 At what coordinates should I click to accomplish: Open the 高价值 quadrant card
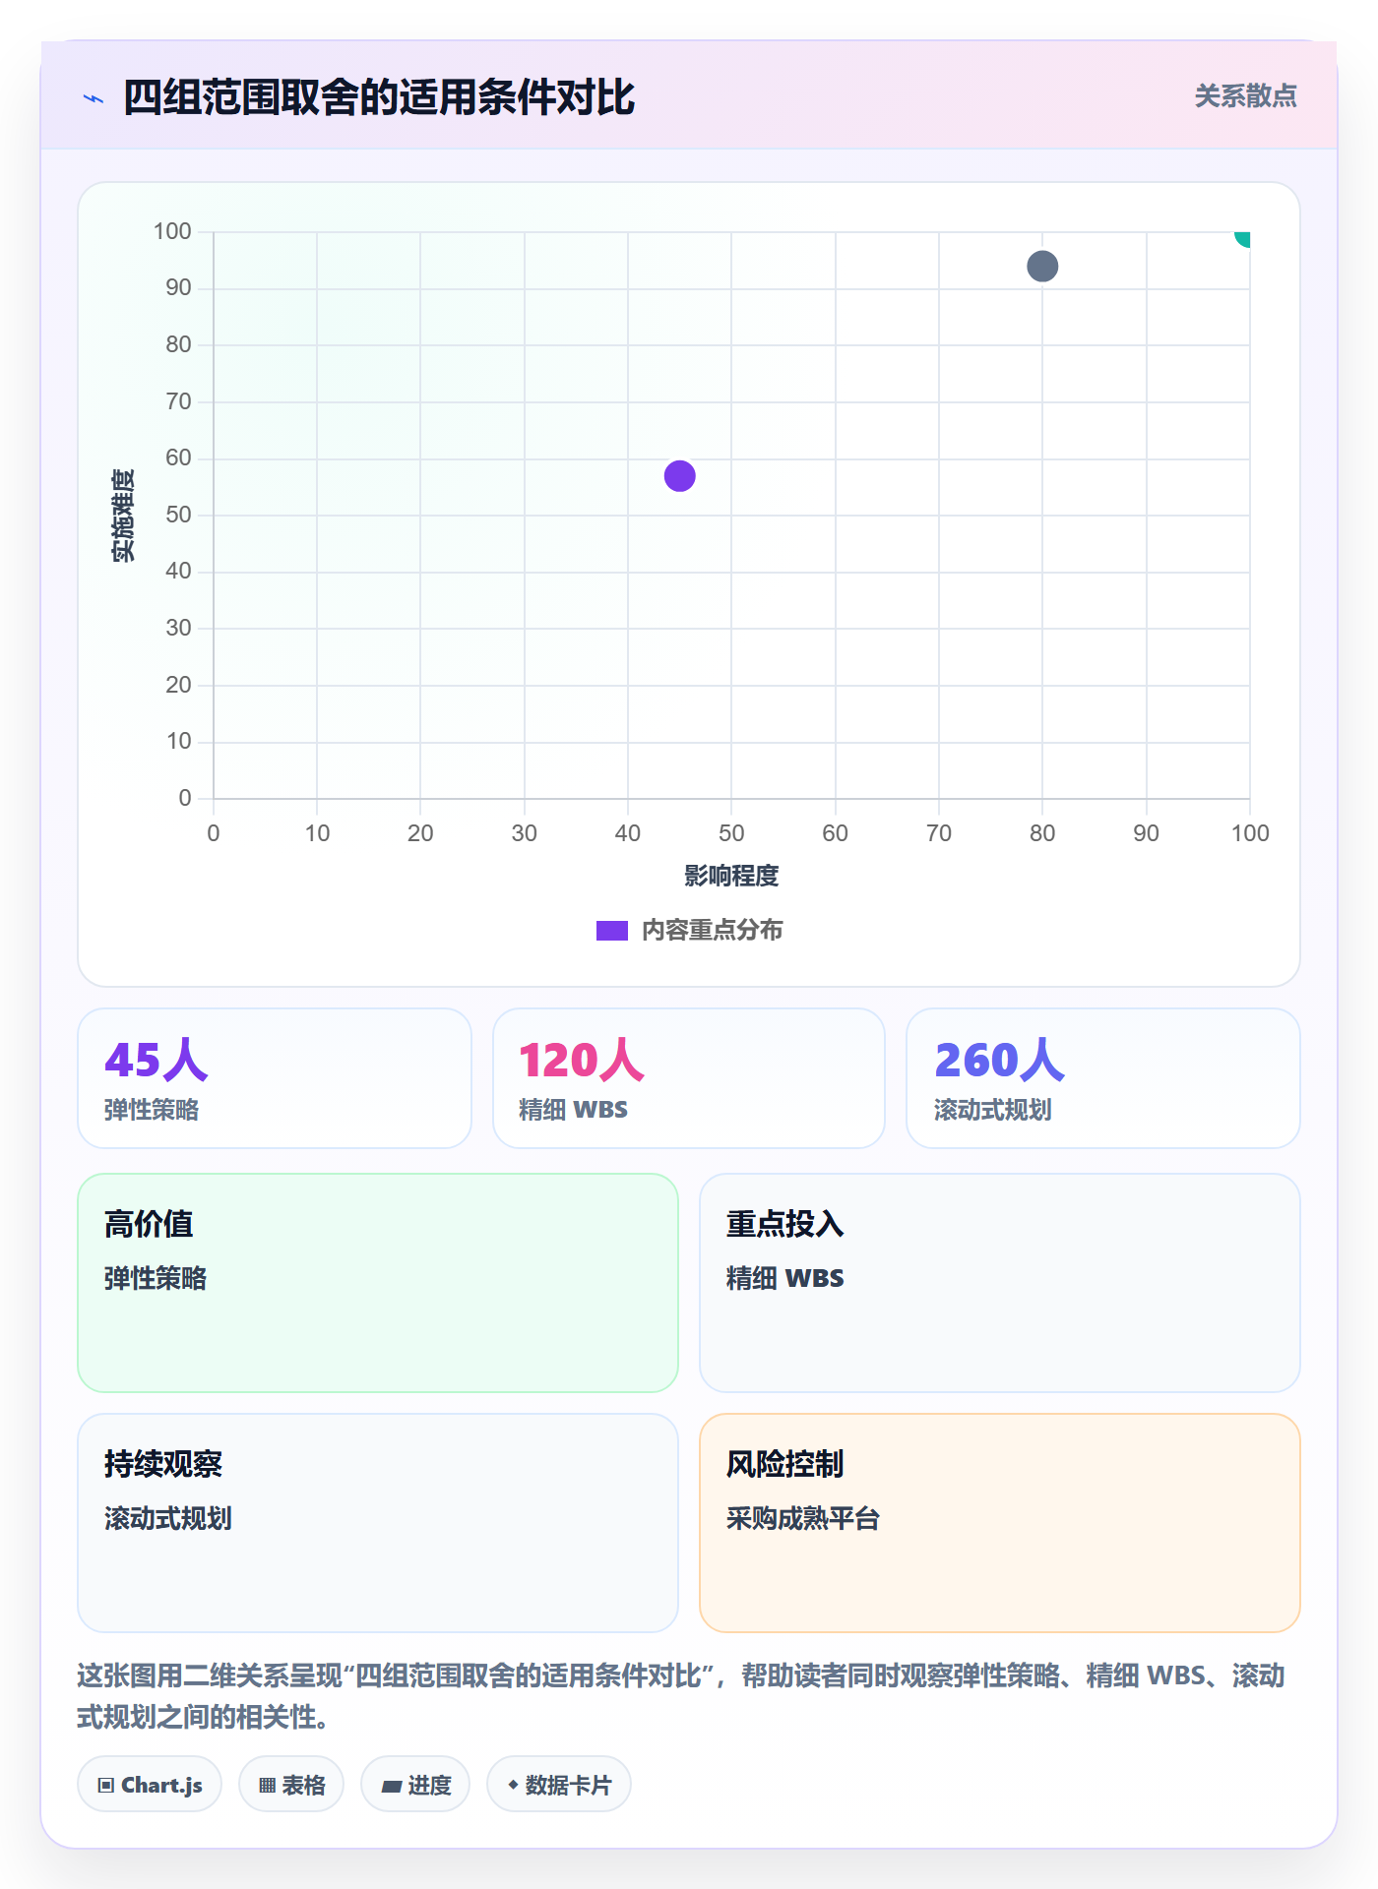point(378,1283)
